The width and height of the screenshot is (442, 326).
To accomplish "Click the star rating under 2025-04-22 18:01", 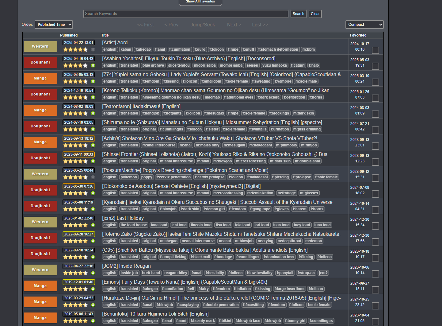I will tap(75, 49).
